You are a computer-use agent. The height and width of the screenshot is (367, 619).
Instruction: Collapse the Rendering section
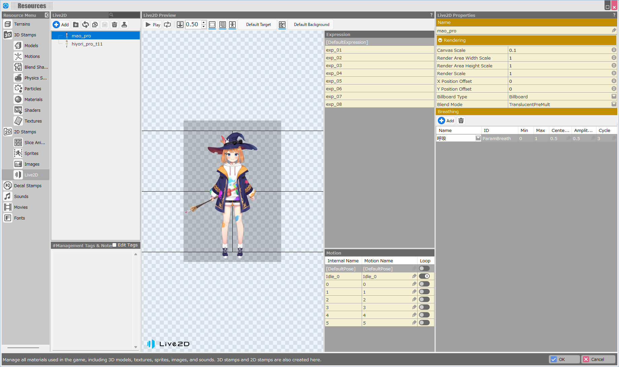pyautogui.click(x=440, y=40)
